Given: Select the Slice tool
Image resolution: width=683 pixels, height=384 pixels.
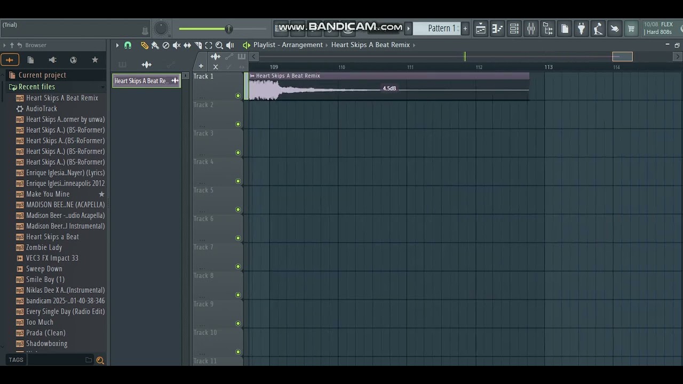Looking at the screenshot, I should [198, 45].
